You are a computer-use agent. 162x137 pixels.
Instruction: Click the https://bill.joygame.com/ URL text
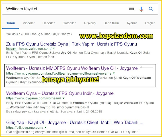pyautogui.click(x=25, y=127)
